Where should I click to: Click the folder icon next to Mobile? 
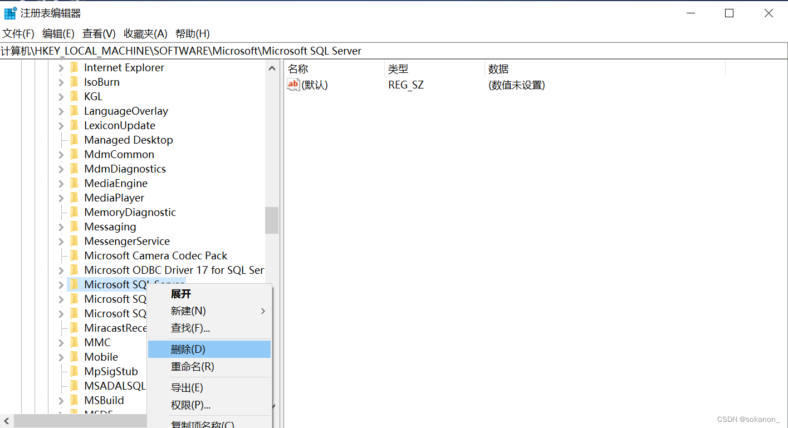point(75,357)
